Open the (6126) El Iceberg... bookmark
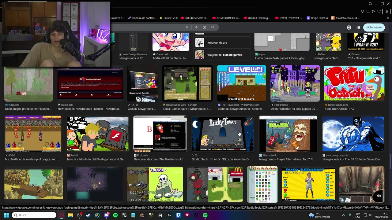The height and width of the screenshot is (220, 392). point(257,18)
